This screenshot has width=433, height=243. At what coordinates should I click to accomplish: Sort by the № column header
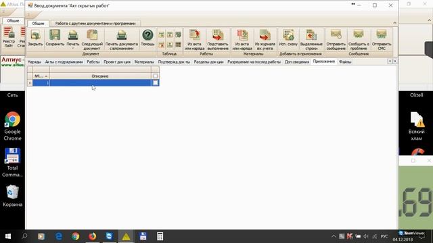coord(41,76)
